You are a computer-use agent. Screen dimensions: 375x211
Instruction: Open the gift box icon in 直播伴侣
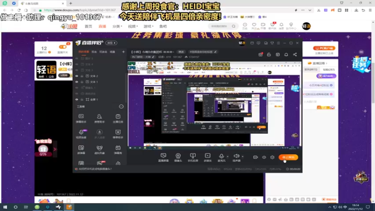261,54
